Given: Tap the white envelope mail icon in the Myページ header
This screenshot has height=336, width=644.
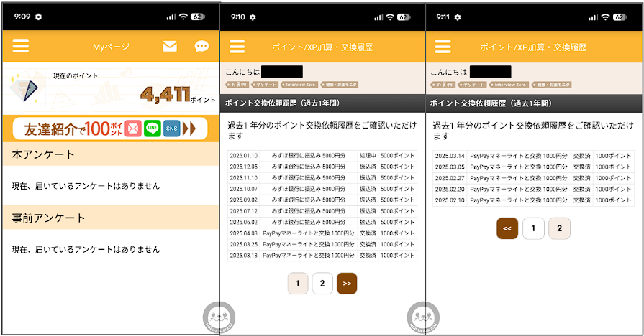Looking at the screenshot, I should pyautogui.click(x=170, y=47).
